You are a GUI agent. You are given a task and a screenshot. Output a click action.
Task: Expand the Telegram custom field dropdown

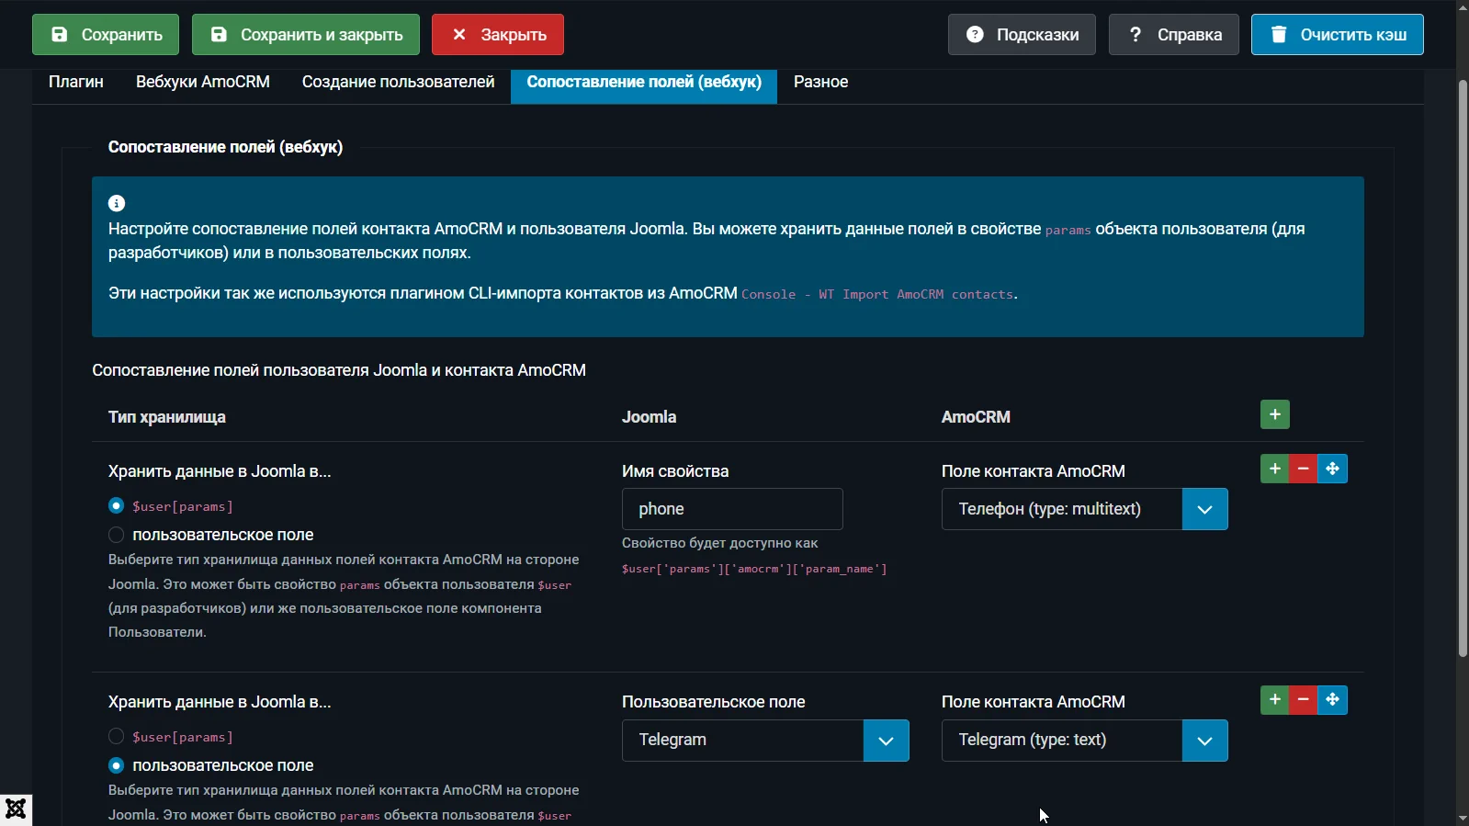[764, 741]
